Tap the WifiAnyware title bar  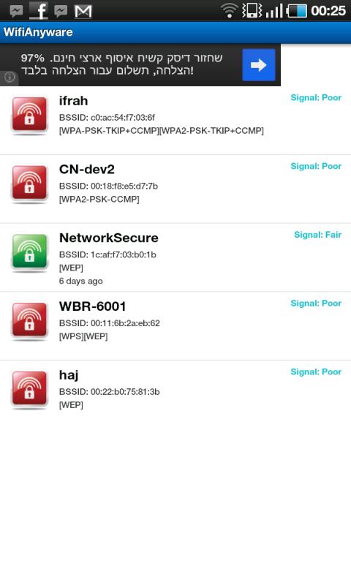175,32
